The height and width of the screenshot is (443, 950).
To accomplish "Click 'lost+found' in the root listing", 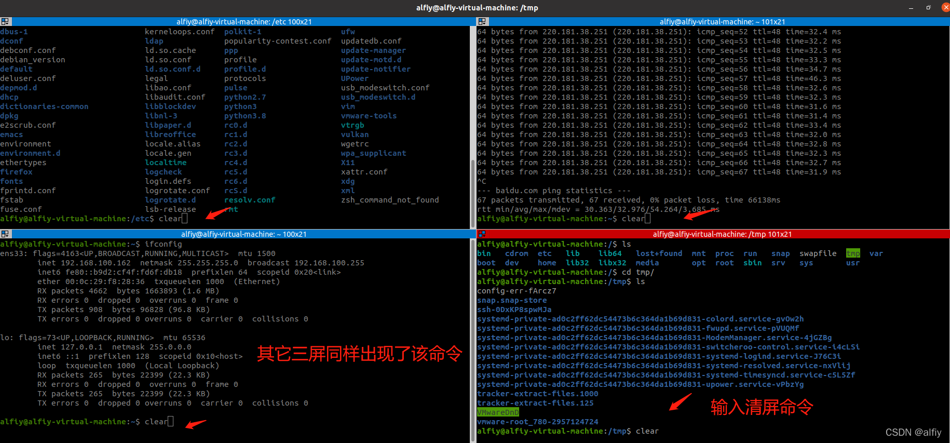I will [659, 253].
